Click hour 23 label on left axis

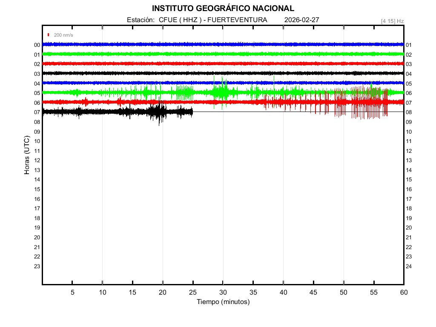pos(37,266)
